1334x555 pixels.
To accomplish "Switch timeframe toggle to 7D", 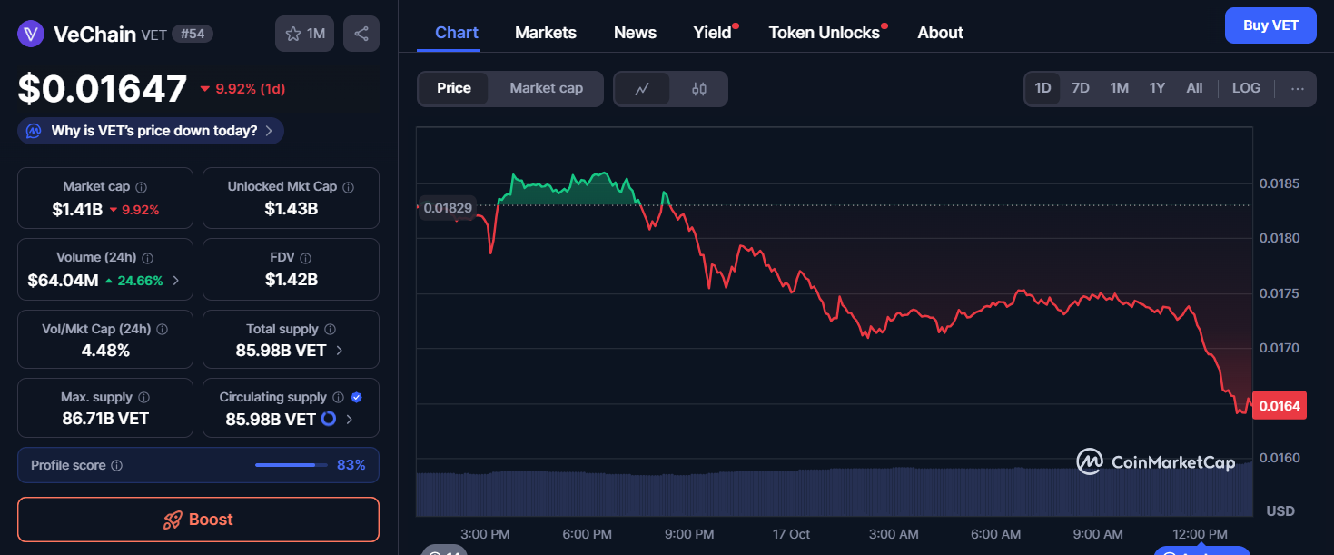I will [1081, 87].
